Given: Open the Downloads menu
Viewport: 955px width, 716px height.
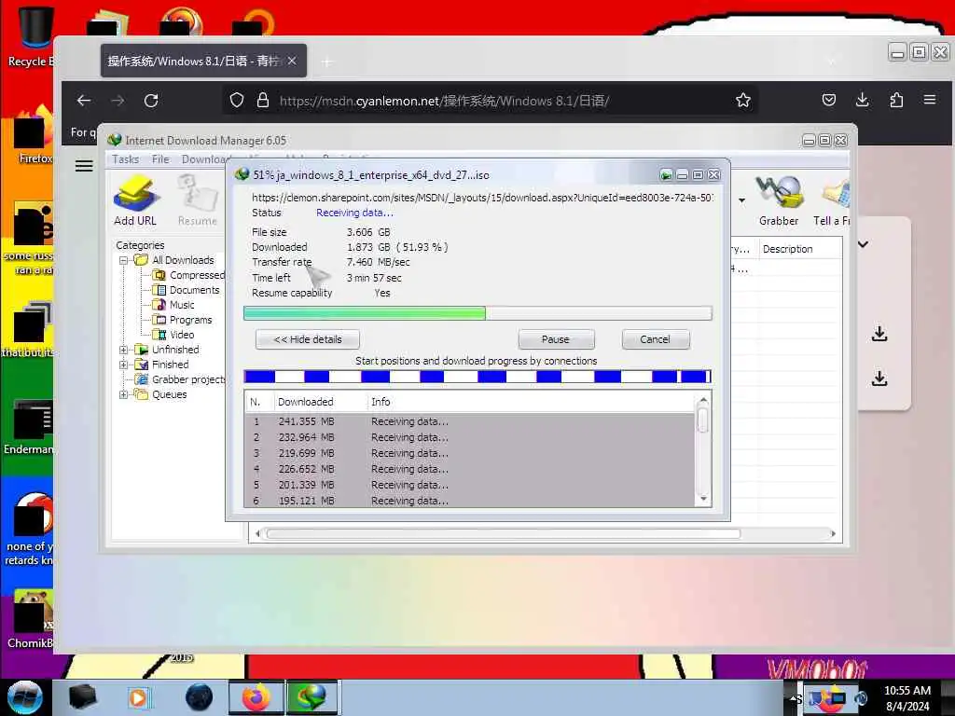Looking at the screenshot, I should [x=204, y=158].
